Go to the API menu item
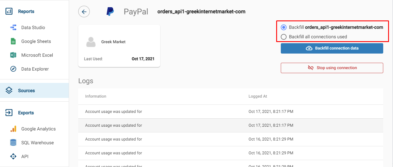This screenshot has height=167, width=393. tap(25, 157)
